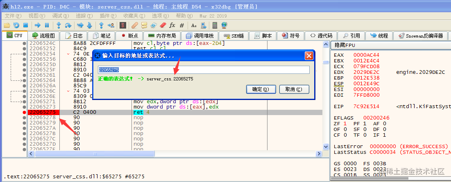Click the Execute till return toolbar icon
The height and width of the screenshot is (182, 451).
101,26
